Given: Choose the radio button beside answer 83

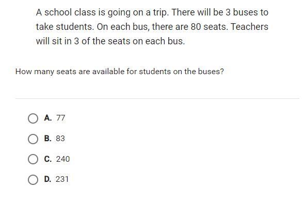Looking at the screenshot, I should (x=33, y=139).
